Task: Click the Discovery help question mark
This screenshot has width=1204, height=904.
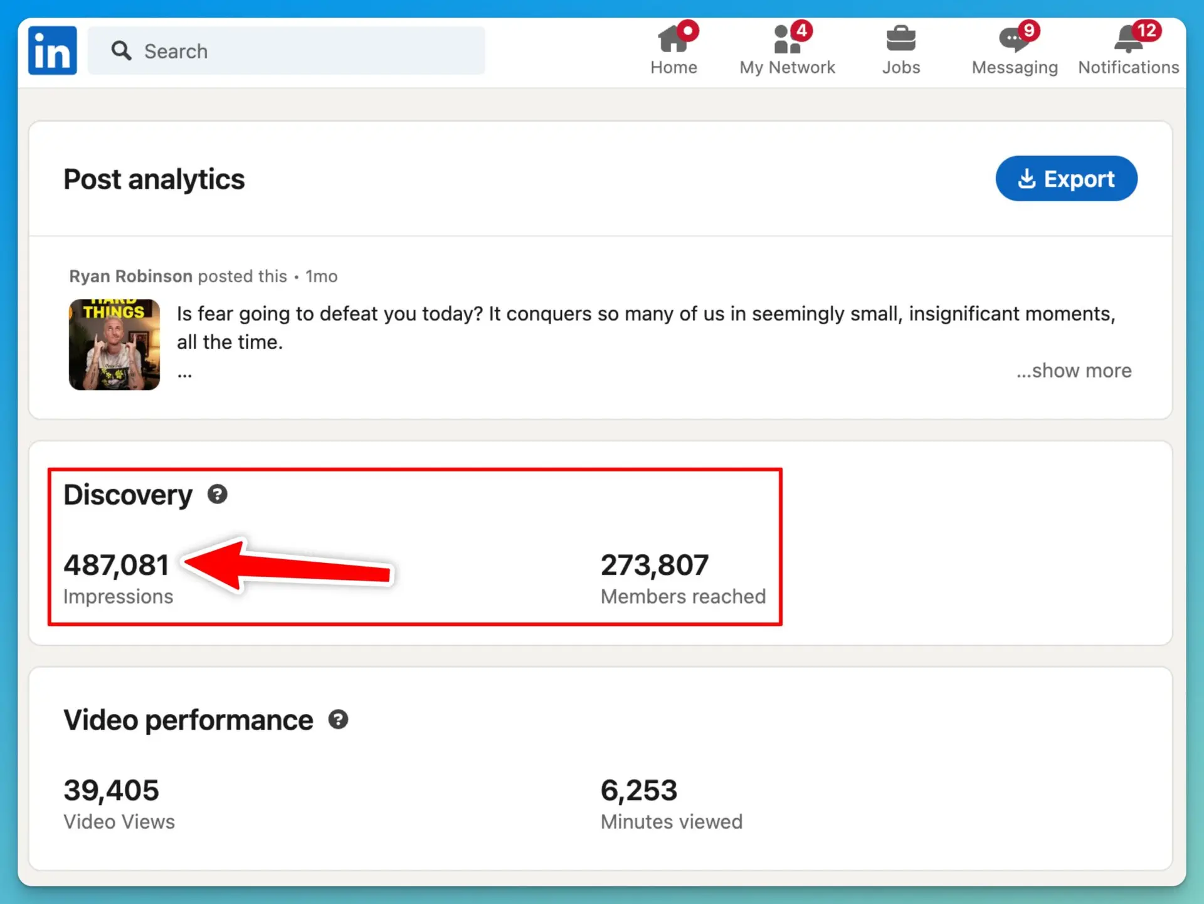Action: pyautogui.click(x=218, y=495)
